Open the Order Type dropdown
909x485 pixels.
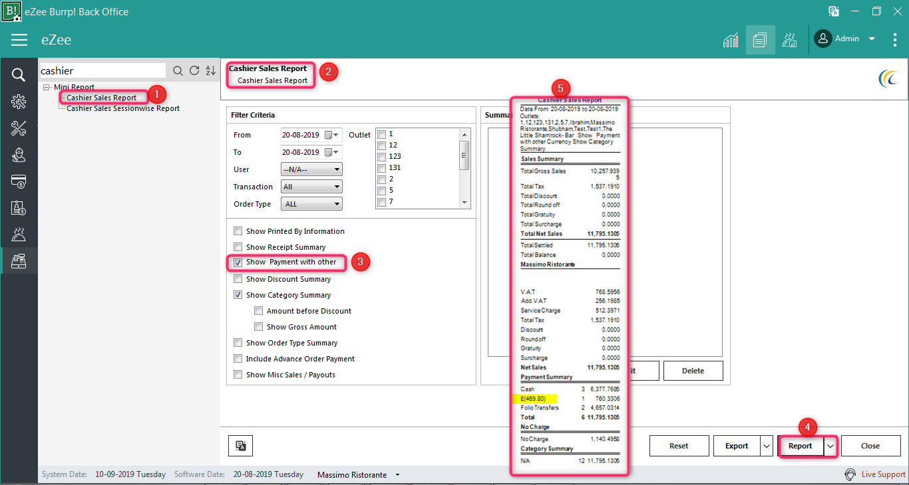[311, 204]
